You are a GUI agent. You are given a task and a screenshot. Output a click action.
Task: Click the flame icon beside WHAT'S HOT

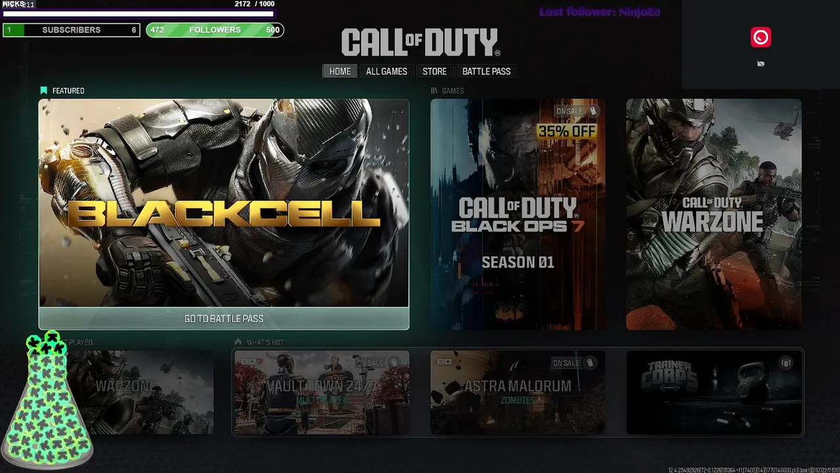click(x=239, y=342)
